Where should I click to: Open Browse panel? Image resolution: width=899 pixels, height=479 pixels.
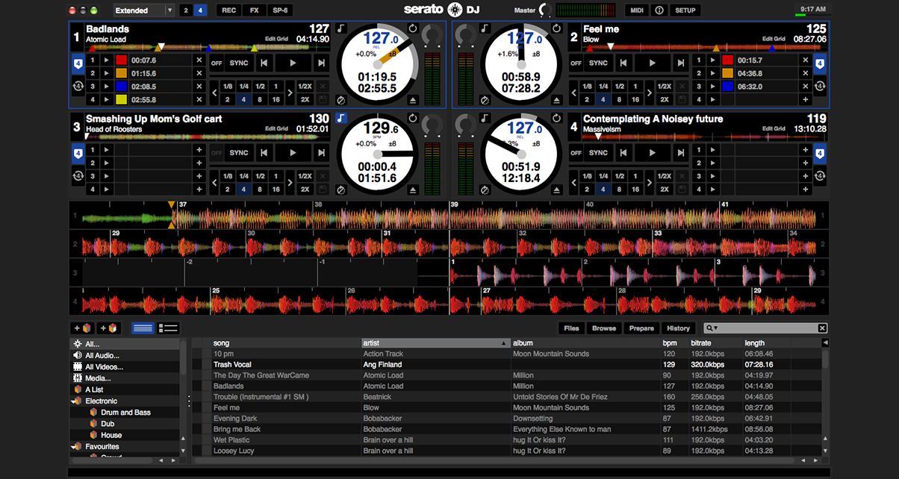click(x=604, y=328)
